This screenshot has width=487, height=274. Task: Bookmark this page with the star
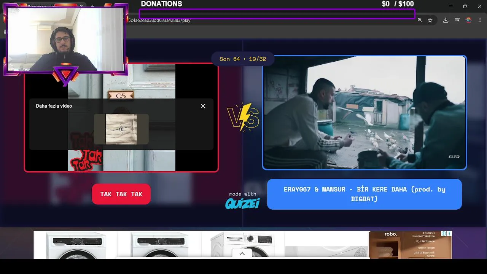(430, 20)
